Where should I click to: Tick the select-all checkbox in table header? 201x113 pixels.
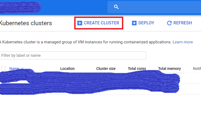click(x=3, y=68)
